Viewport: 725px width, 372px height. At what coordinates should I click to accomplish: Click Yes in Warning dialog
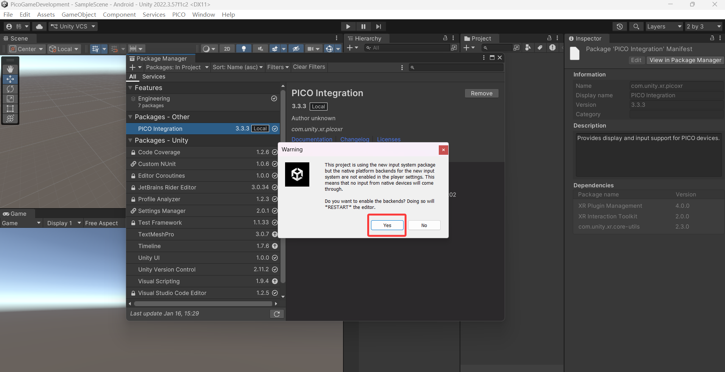click(387, 225)
